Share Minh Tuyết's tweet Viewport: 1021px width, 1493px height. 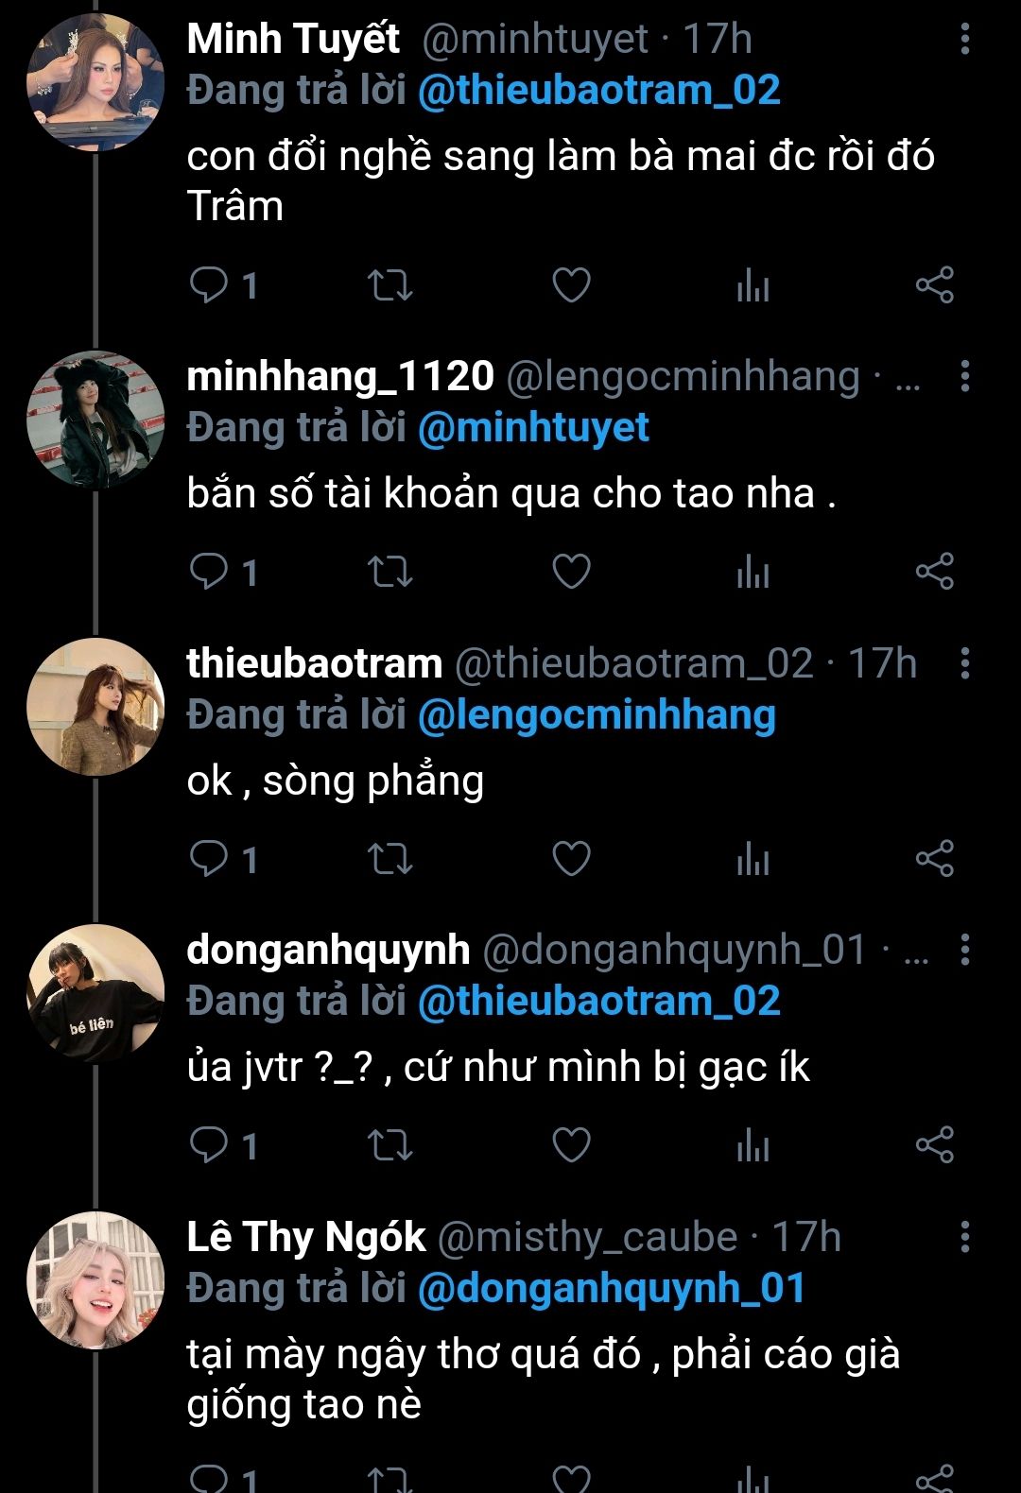coord(934,284)
